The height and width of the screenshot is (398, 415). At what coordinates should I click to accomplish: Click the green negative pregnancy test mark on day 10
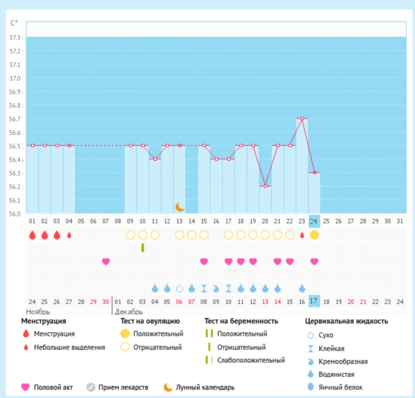click(x=143, y=248)
